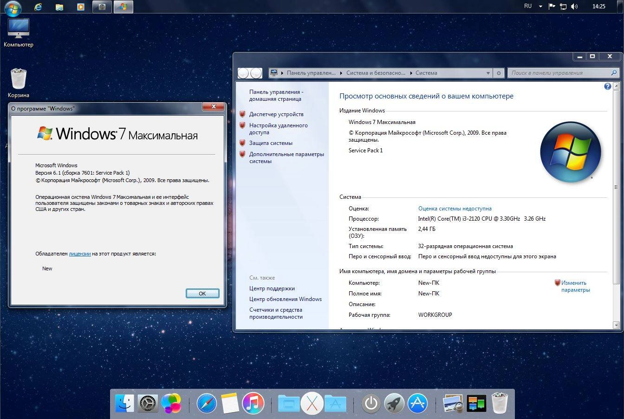The width and height of the screenshot is (624, 419).
Task: Click the scroll-down arrow in System window
Action: click(x=616, y=325)
